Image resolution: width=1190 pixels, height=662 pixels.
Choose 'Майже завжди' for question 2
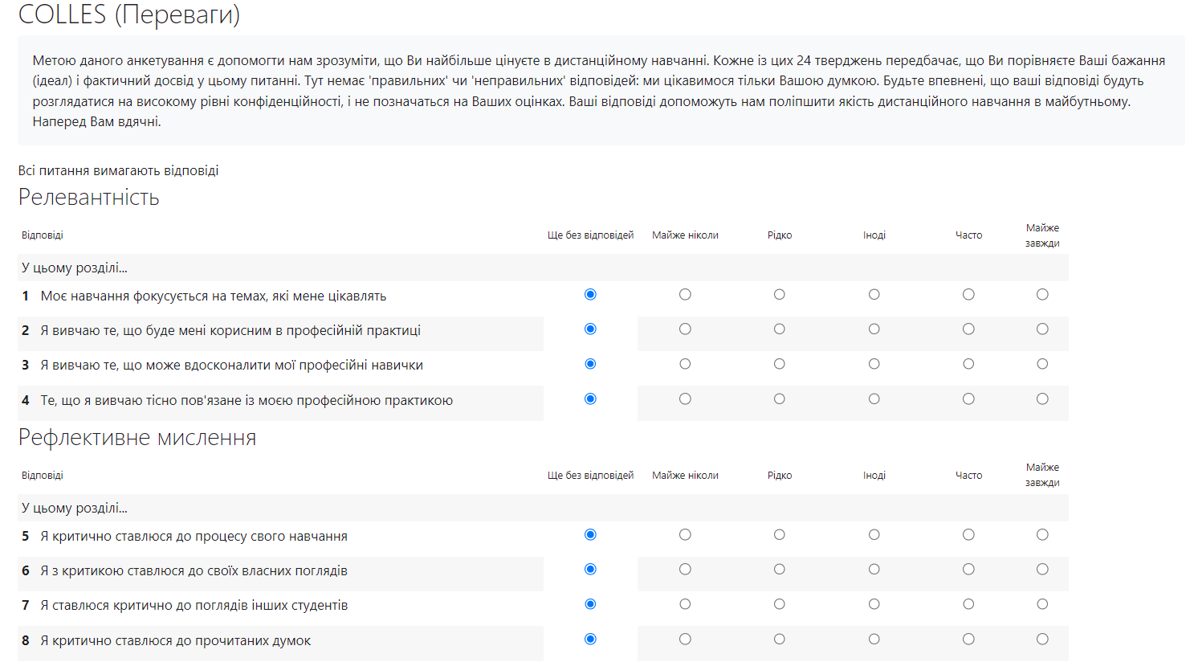1042,329
